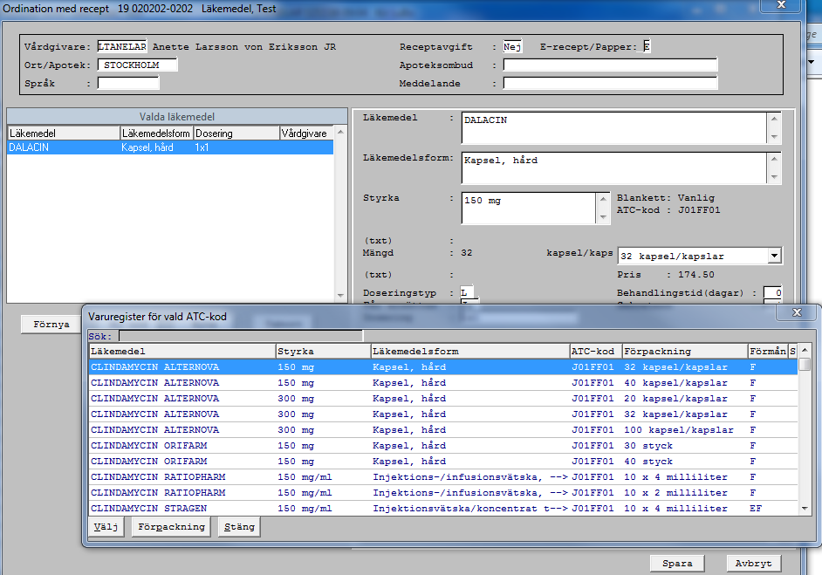Screen dimensions: 822x575
Task: Click the Vårdgivare code field LTANELAR
Action: (122, 46)
